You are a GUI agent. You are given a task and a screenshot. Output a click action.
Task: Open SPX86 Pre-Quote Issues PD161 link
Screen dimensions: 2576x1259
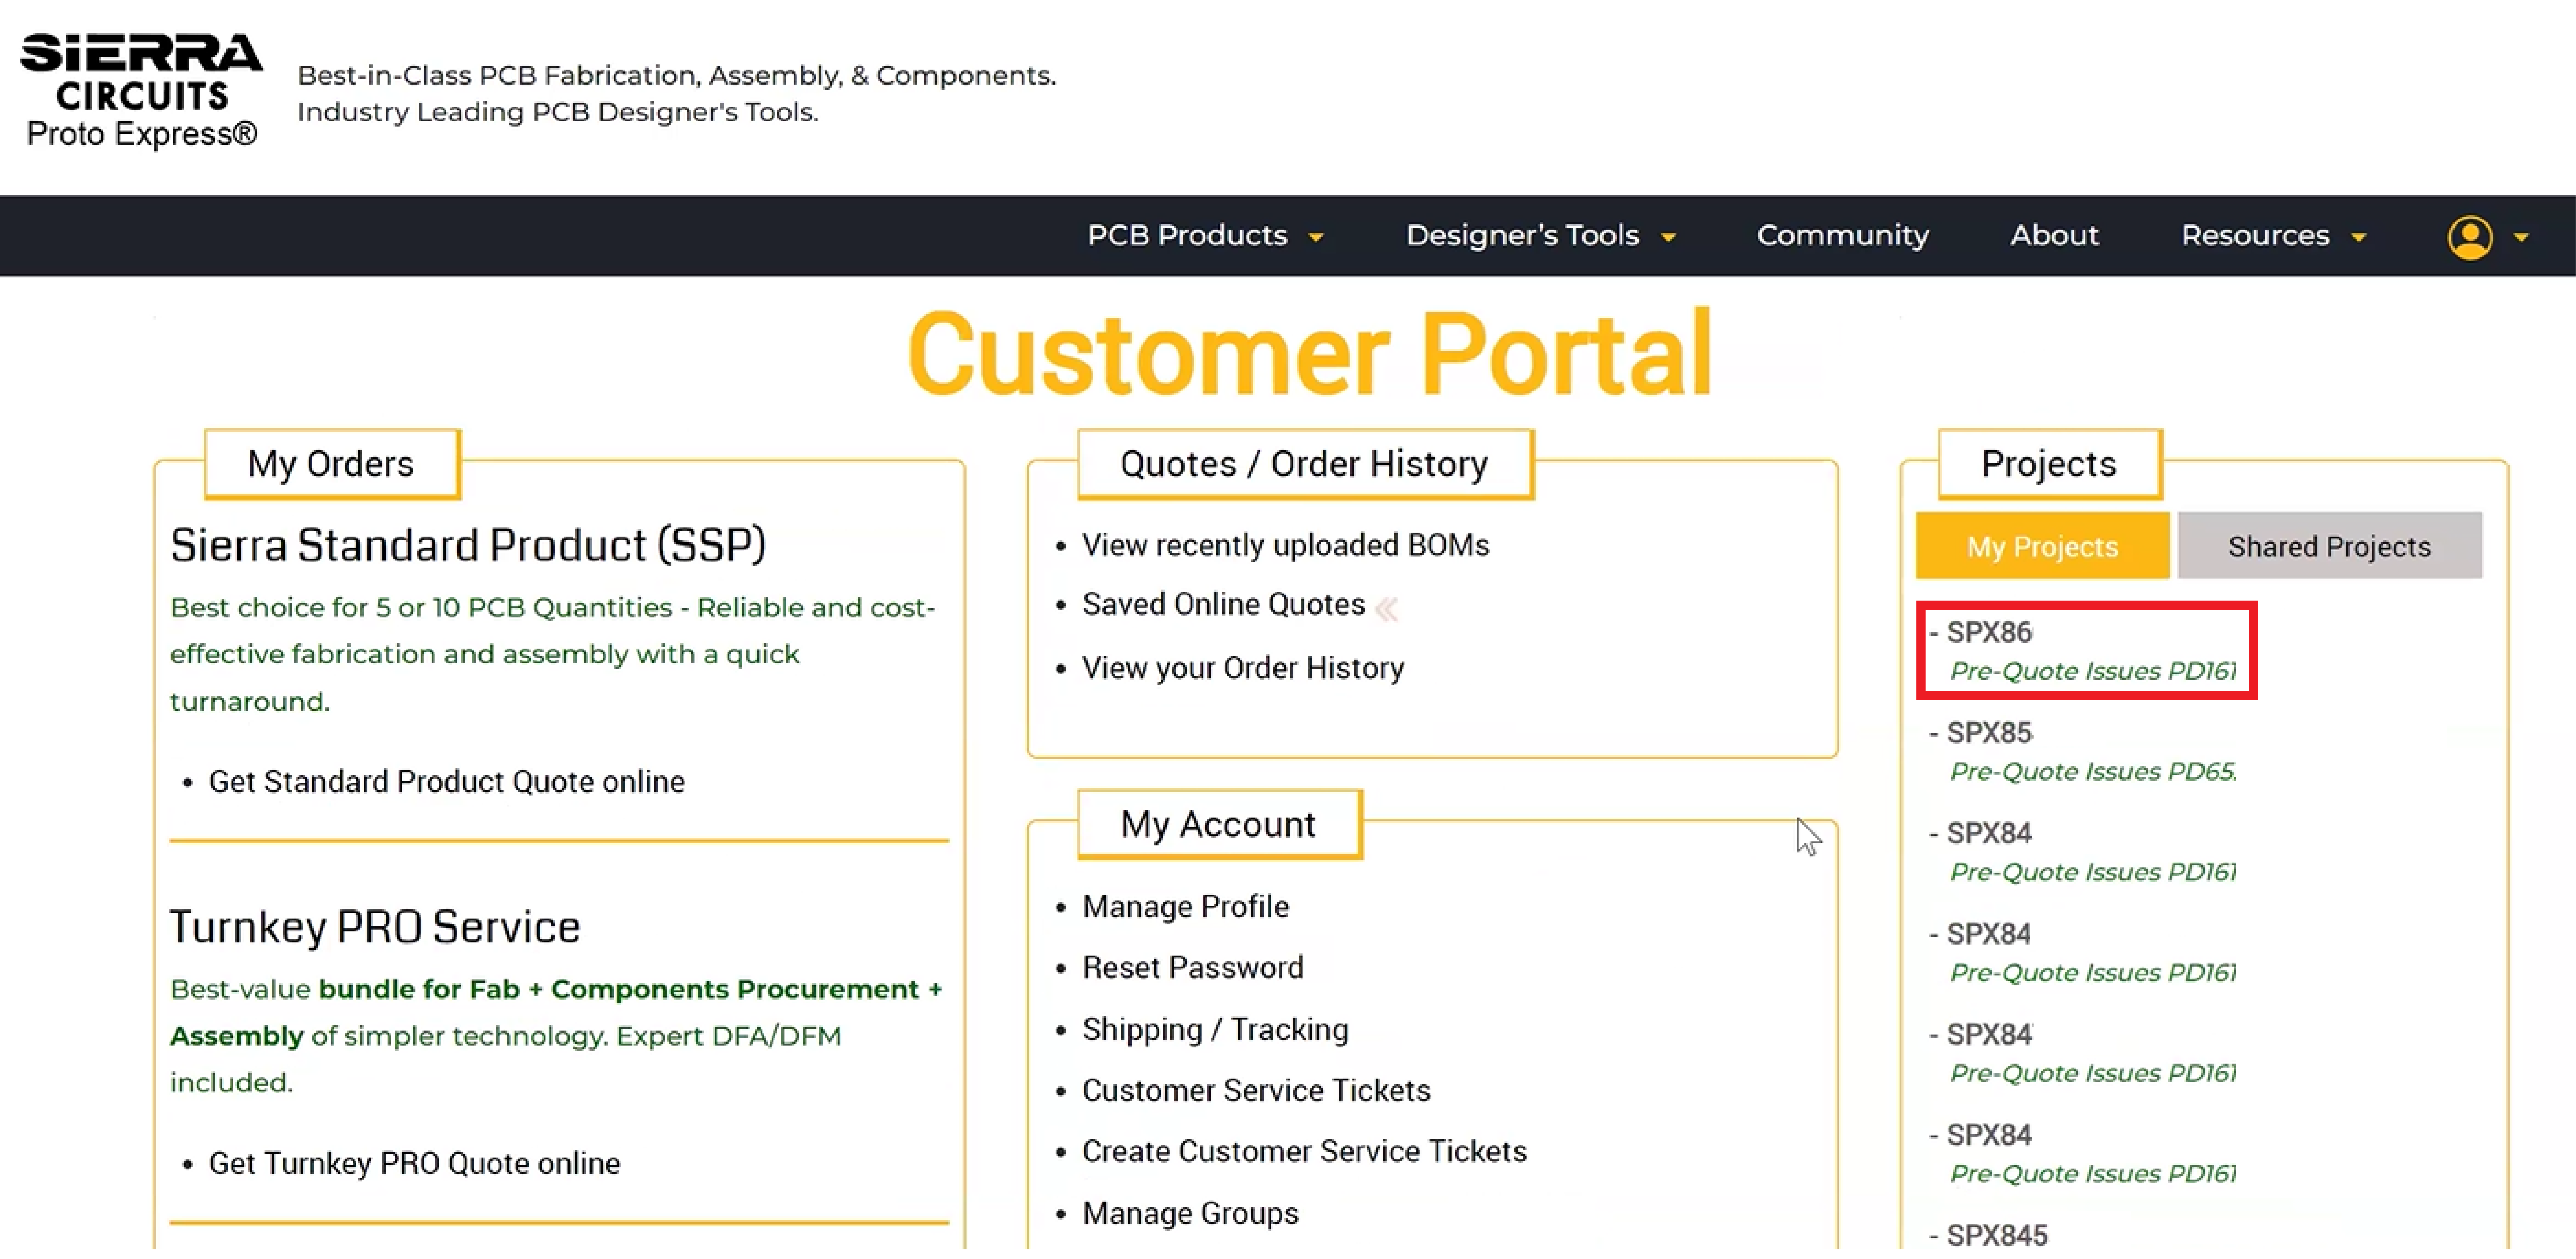coord(2093,672)
